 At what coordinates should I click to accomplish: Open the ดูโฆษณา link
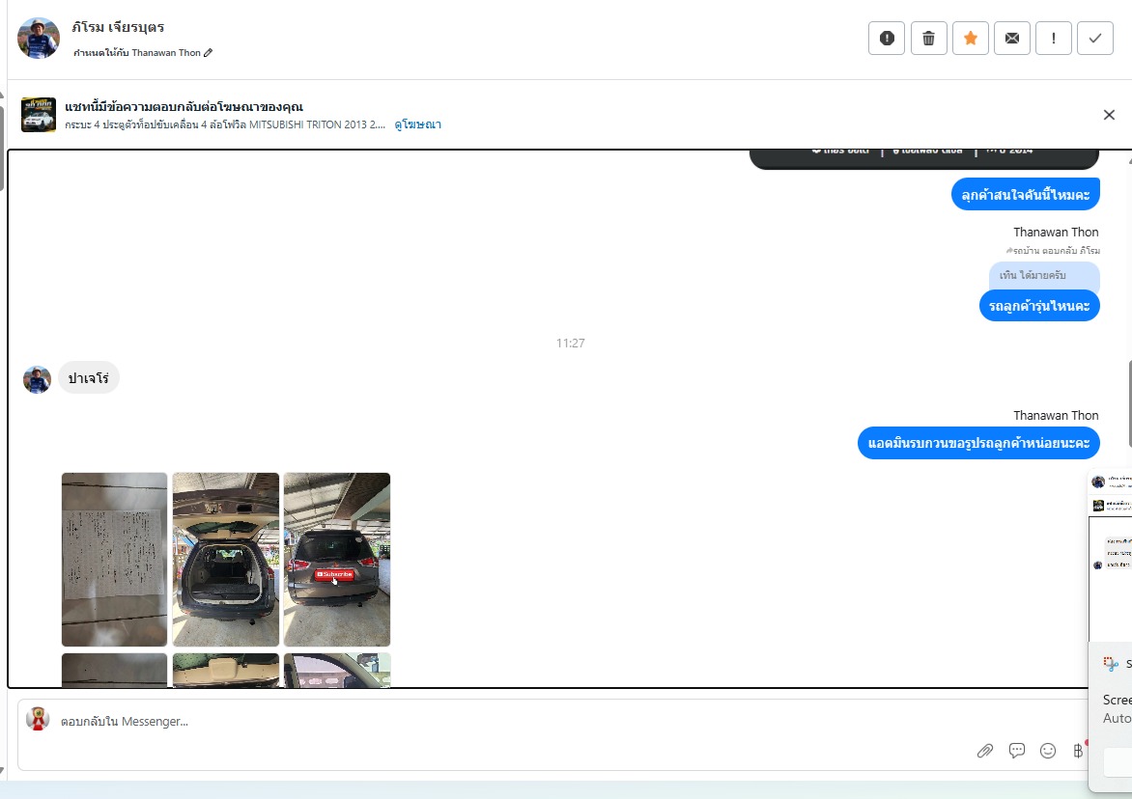click(x=417, y=124)
